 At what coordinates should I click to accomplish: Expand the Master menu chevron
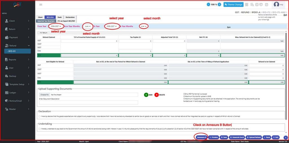click(29, 109)
